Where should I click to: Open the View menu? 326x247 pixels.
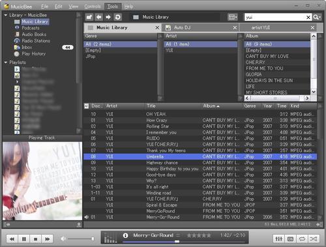pos(73,7)
